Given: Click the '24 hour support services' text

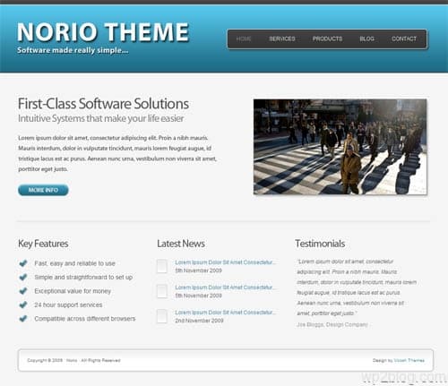Looking at the screenshot, I should click(x=68, y=305).
